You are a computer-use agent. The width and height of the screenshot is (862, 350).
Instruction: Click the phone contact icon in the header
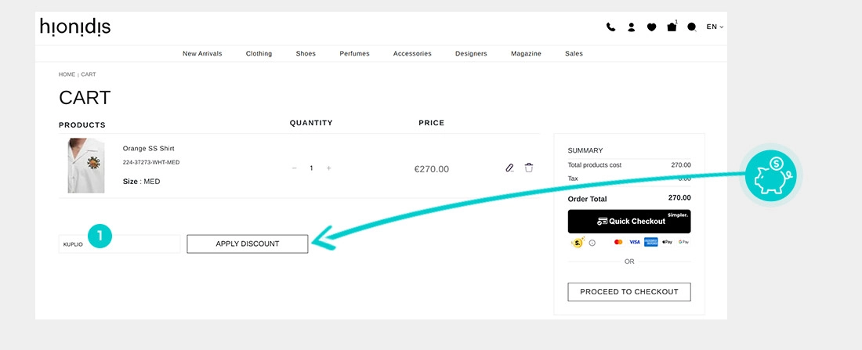tap(610, 27)
